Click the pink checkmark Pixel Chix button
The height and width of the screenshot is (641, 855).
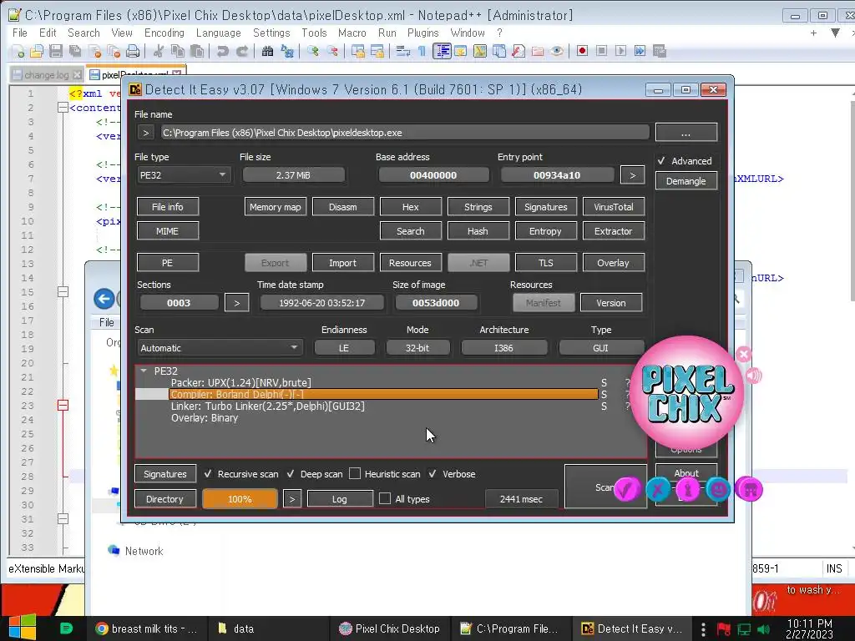coord(626,489)
